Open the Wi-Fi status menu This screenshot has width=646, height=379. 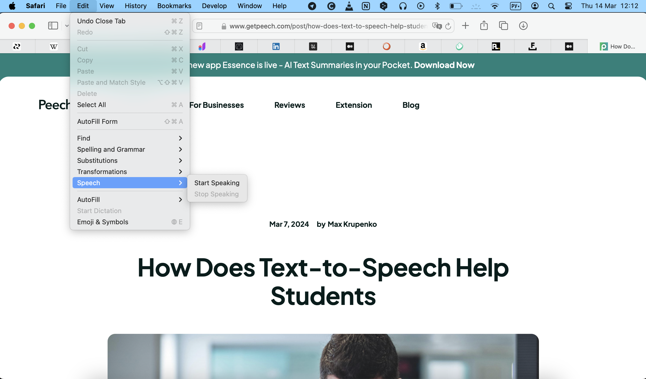point(495,6)
